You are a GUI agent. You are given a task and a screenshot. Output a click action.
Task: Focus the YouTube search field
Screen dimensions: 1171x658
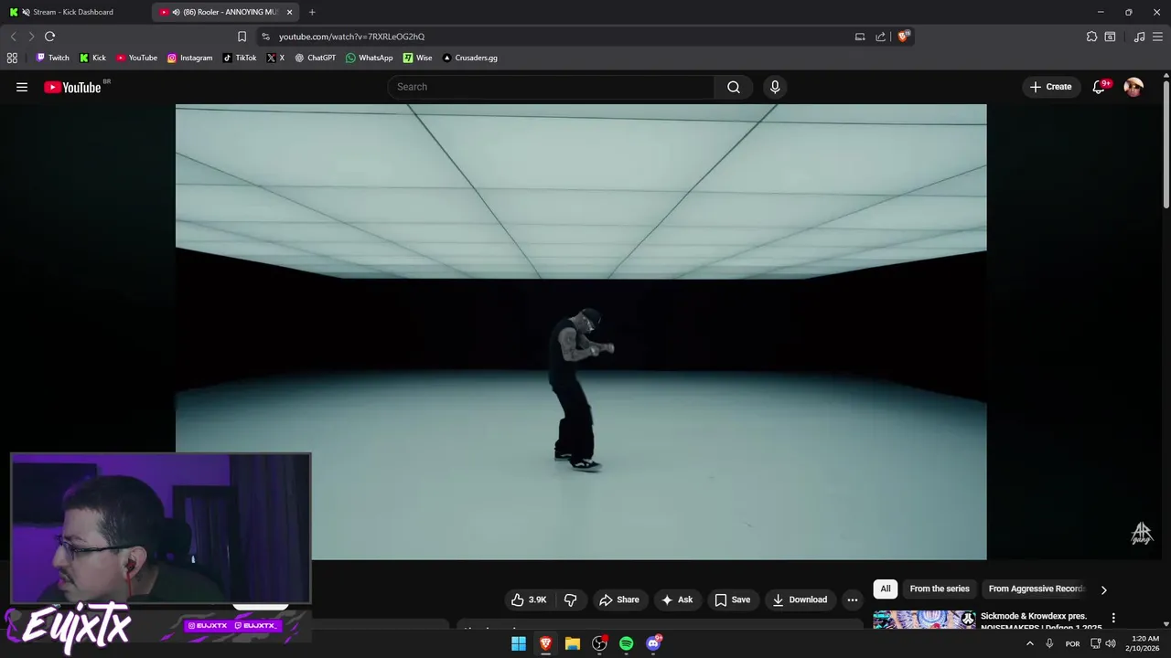(x=552, y=87)
